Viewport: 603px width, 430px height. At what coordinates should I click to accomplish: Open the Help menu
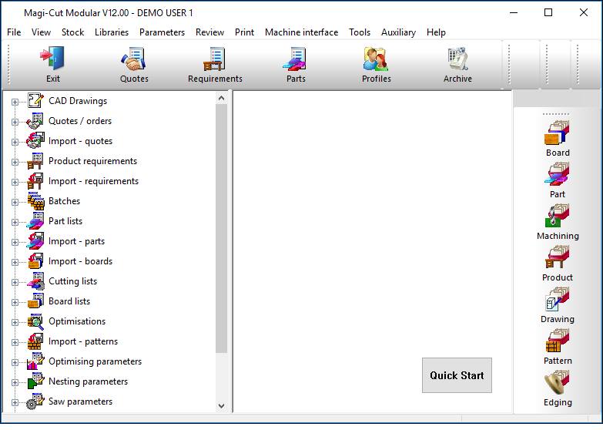(436, 32)
